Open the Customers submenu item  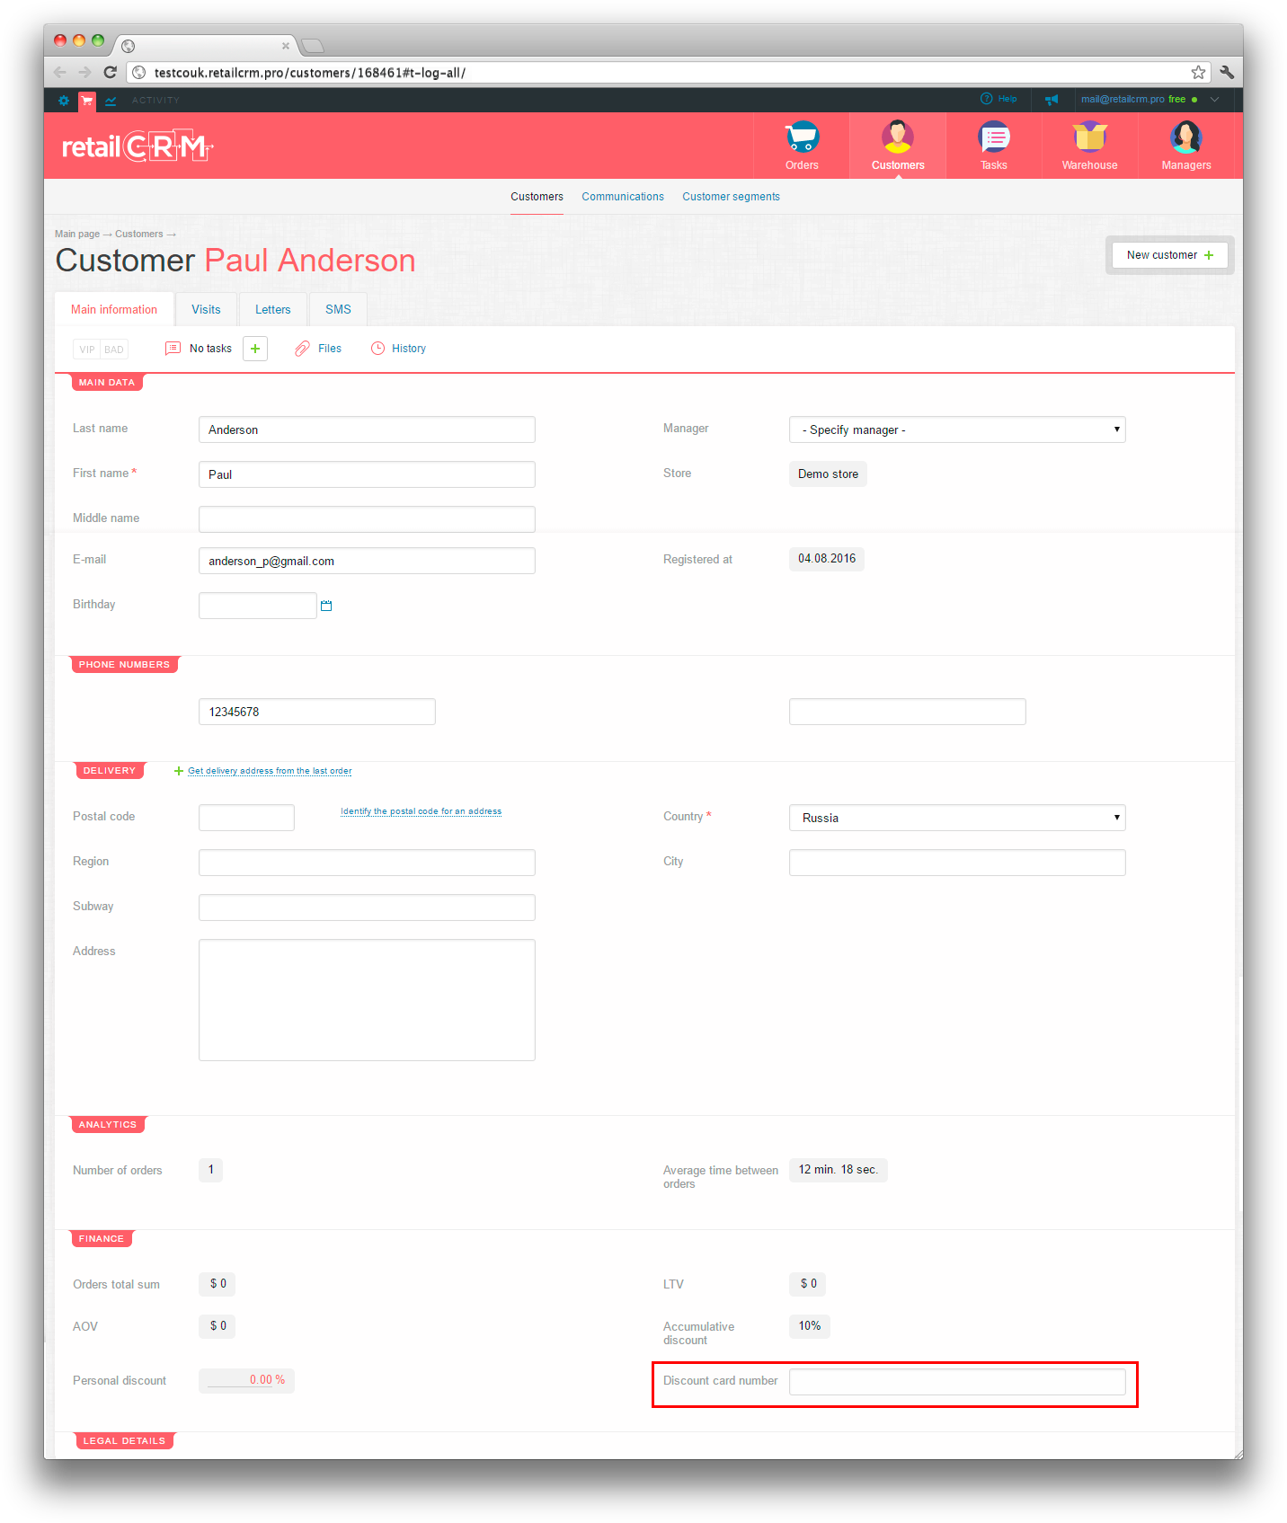(x=537, y=197)
